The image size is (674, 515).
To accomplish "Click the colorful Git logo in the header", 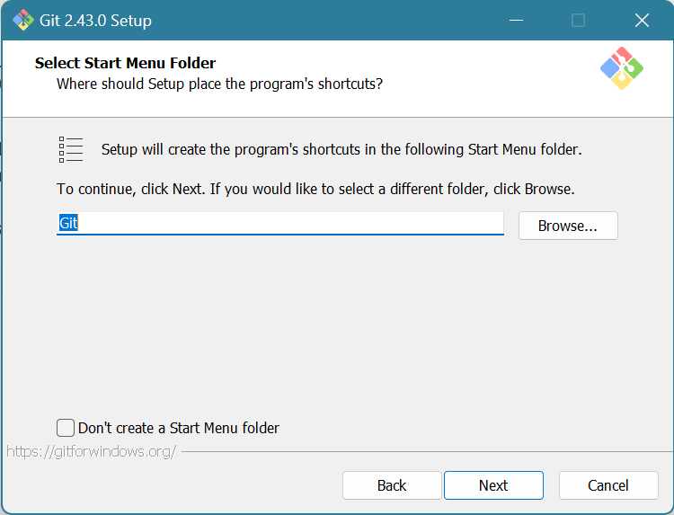I will [621, 69].
